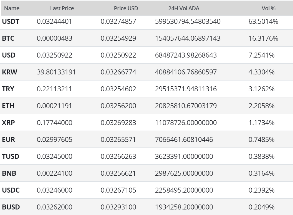Click XRP volume share 1.1734%
The width and height of the screenshot is (293, 215).
(x=261, y=123)
